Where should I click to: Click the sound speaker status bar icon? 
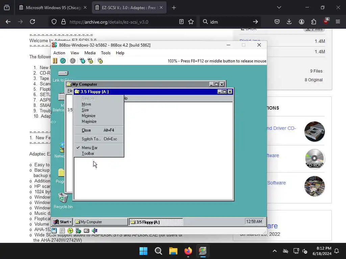(95, 231)
